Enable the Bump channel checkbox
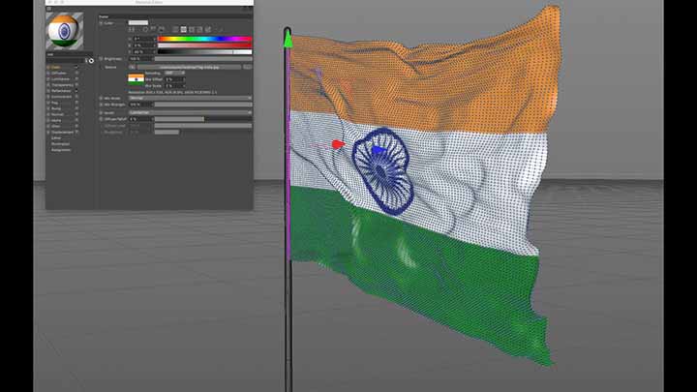The width and height of the screenshot is (697, 392). point(76,108)
